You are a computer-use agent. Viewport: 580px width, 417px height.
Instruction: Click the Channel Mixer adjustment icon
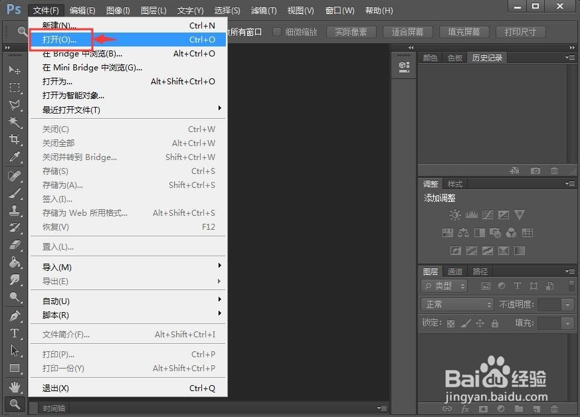(511, 233)
